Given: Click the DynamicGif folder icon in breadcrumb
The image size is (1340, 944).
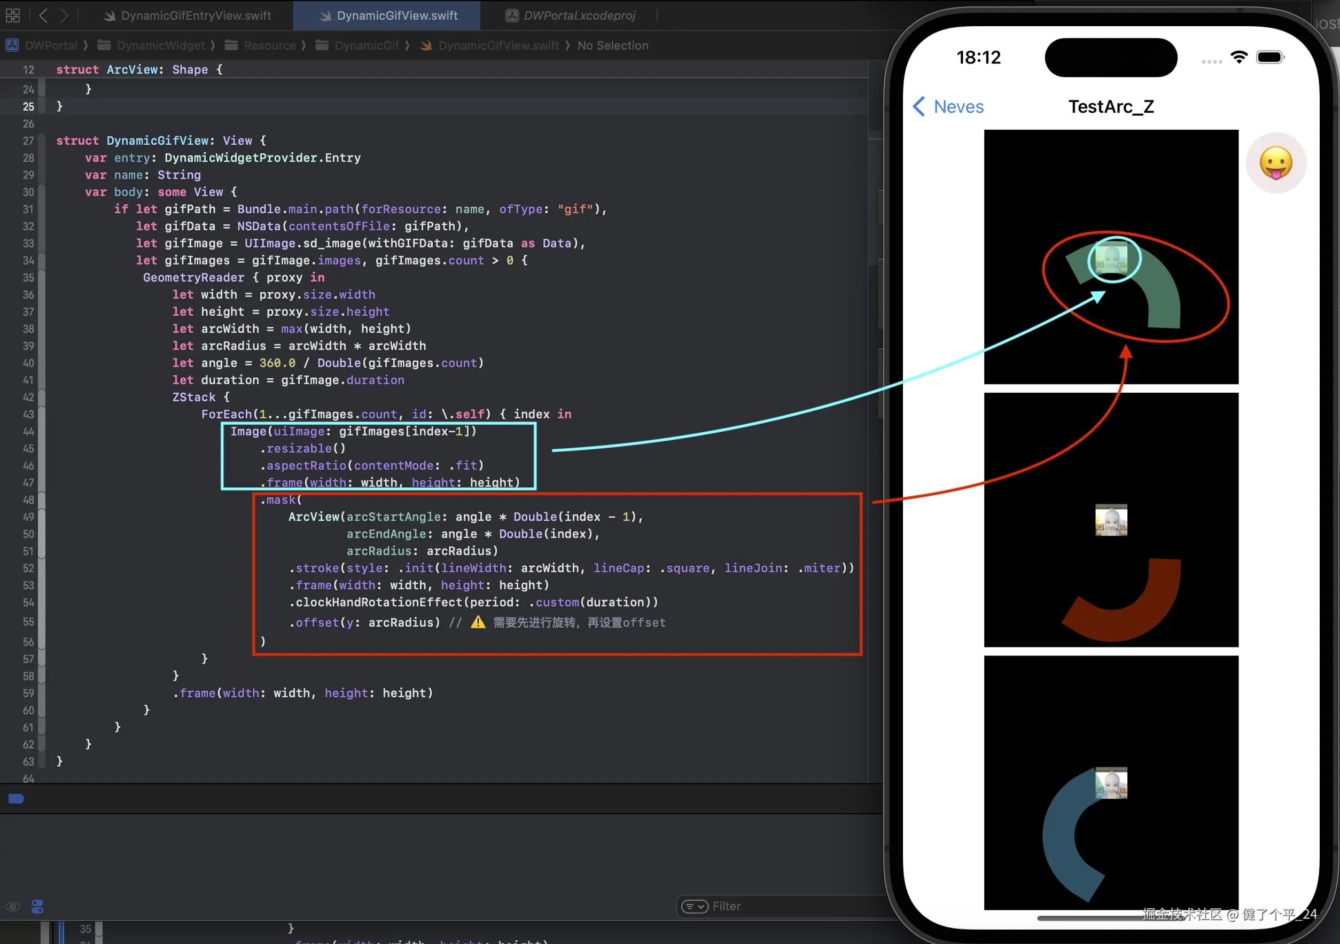Looking at the screenshot, I should click(322, 45).
